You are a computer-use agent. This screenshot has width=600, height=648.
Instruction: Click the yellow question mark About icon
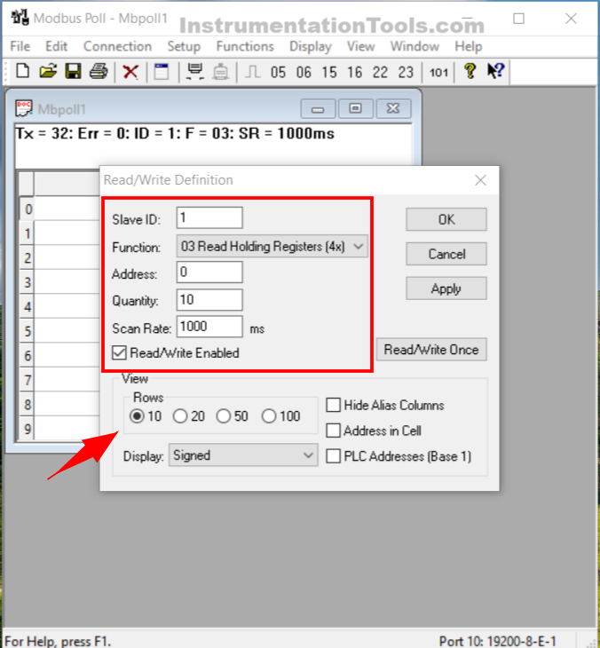coord(470,71)
